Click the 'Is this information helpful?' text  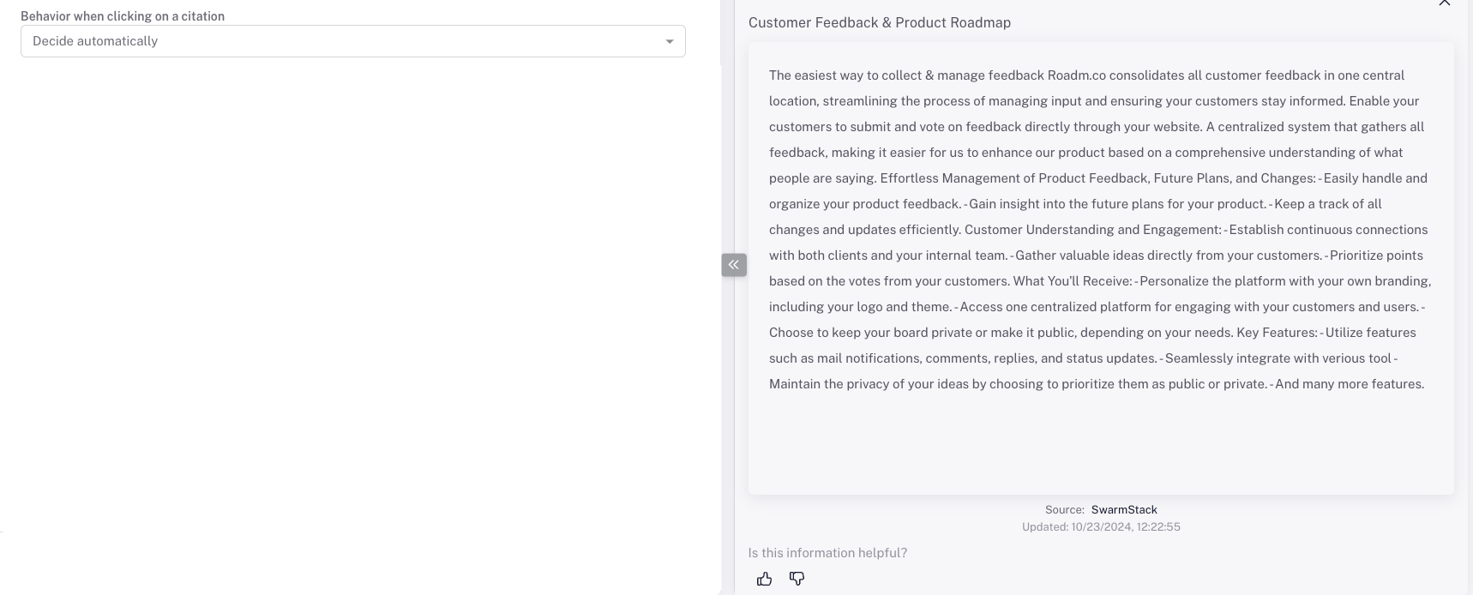pyautogui.click(x=827, y=553)
